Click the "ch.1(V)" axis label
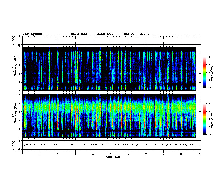Image resolution: width=224 pixels, height=173 pixels. (14, 40)
